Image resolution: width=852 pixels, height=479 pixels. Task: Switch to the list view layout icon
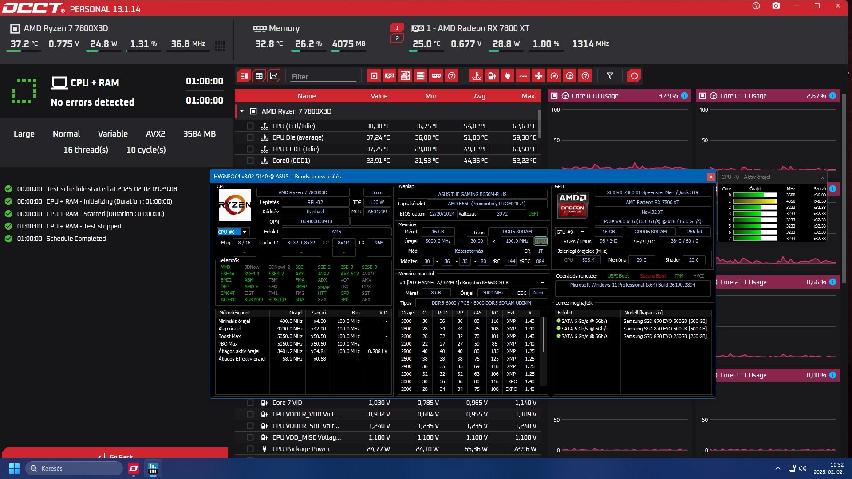tap(244, 76)
